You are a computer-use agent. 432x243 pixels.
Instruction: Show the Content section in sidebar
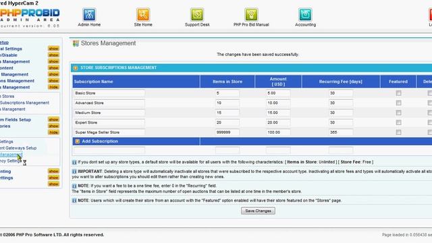tap(53, 67)
